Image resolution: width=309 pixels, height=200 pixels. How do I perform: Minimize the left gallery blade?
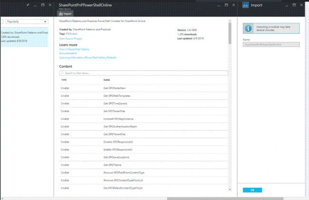tap(35, 6)
